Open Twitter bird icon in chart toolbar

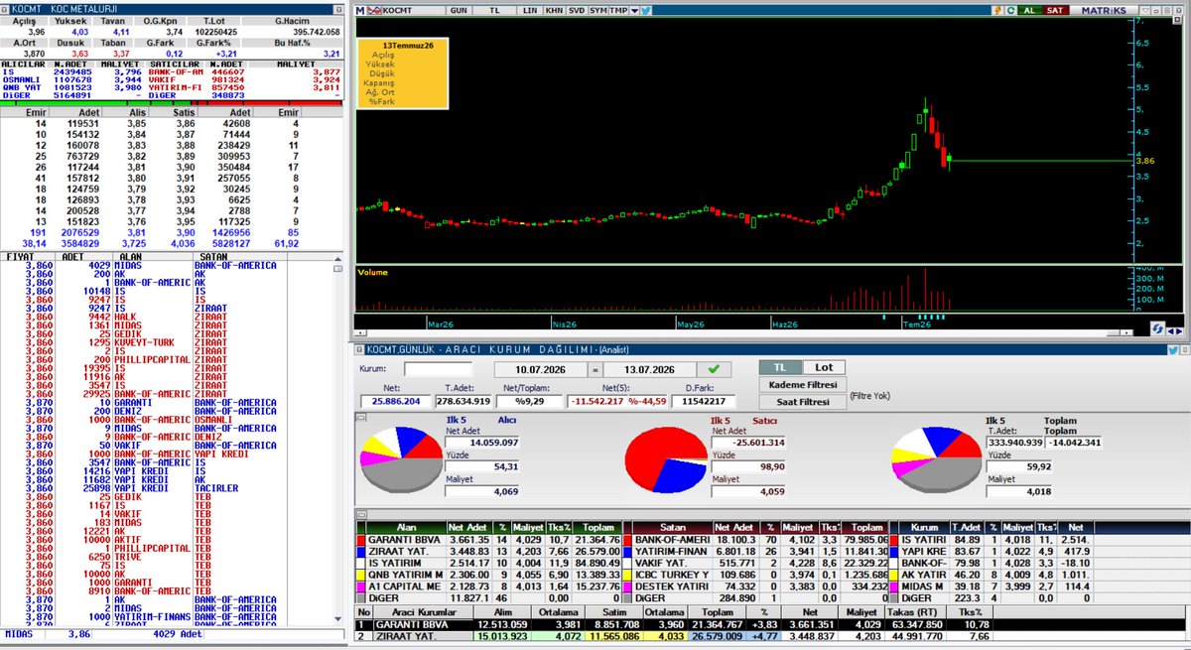coord(647,10)
